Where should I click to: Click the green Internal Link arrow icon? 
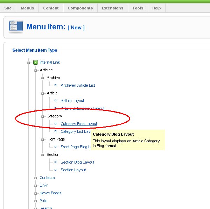[35, 63]
